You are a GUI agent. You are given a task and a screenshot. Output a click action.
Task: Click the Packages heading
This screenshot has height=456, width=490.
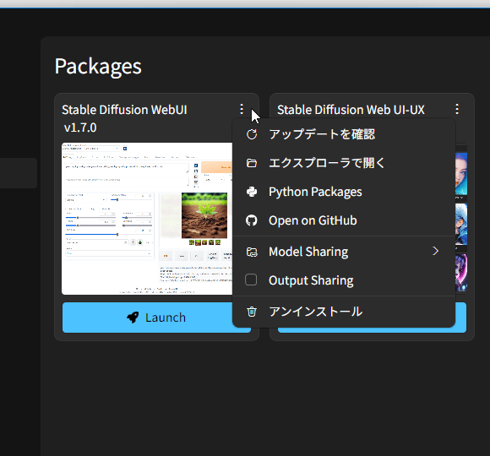pos(98,67)
